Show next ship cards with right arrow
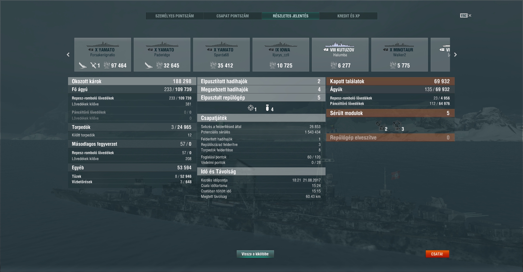Viewport: 523px width, 272px height. pos(455,55)
